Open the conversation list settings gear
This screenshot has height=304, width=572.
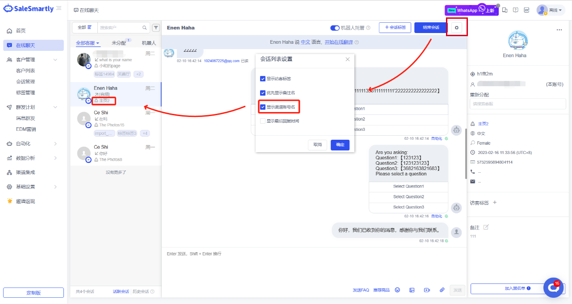click(456, 28)
